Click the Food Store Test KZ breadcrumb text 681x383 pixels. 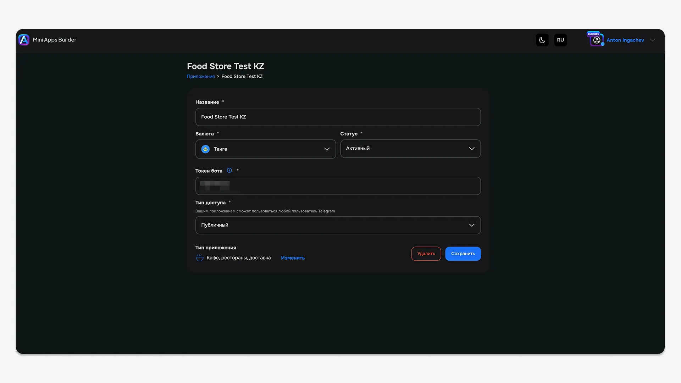tap(242, 76)
